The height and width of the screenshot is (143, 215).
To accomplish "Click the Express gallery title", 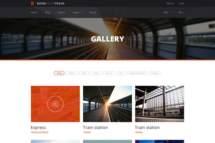I will pyautogui.click(x=38, y=127).
